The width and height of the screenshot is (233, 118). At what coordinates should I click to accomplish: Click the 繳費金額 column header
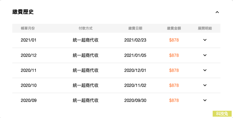click(174, 28)
